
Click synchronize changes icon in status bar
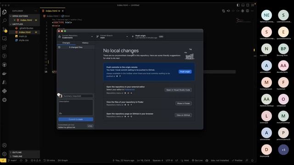(x=21, y=160)
